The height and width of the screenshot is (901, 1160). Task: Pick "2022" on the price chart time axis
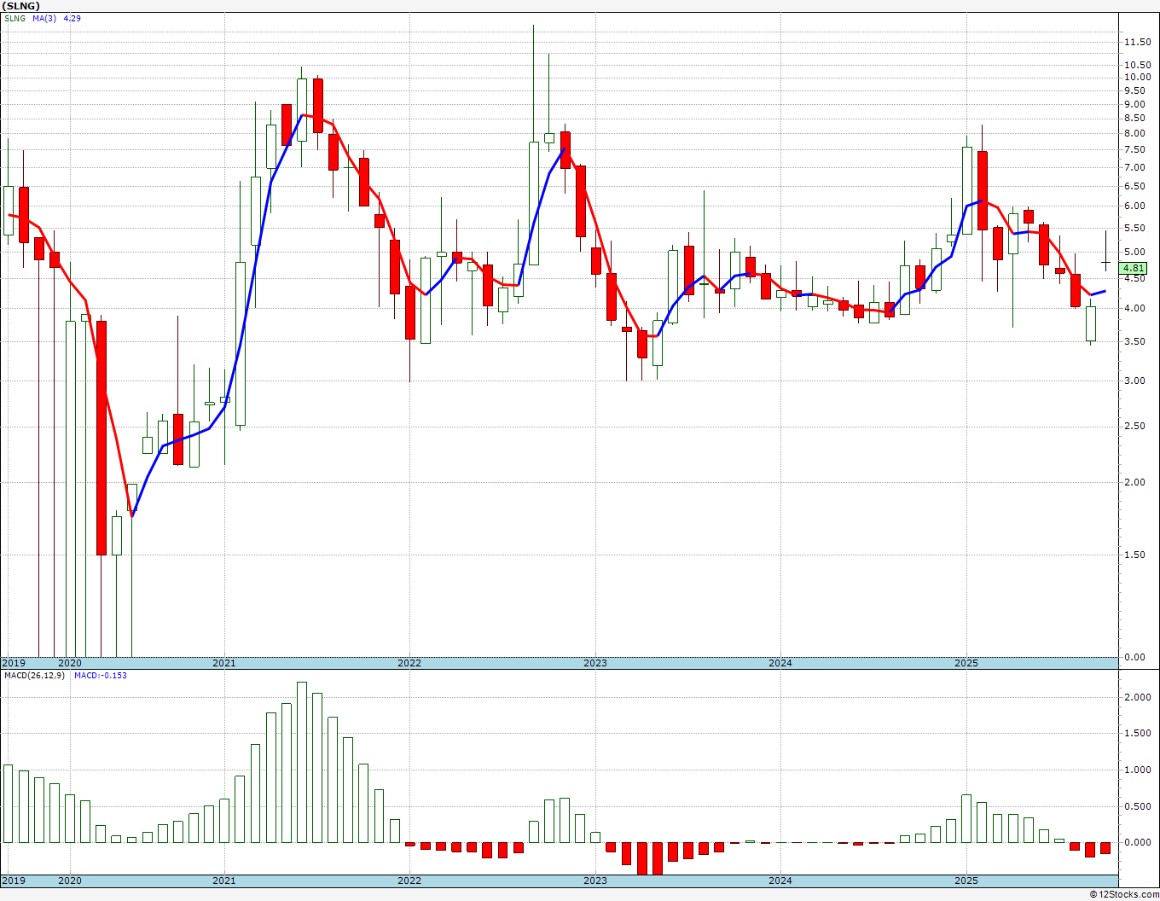(409, 663)
